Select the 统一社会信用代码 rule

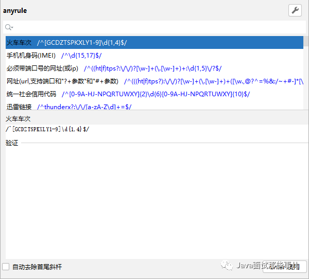click(31, 94)
